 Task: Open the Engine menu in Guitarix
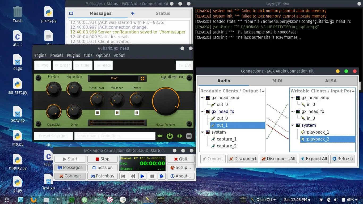click(40, 56)
